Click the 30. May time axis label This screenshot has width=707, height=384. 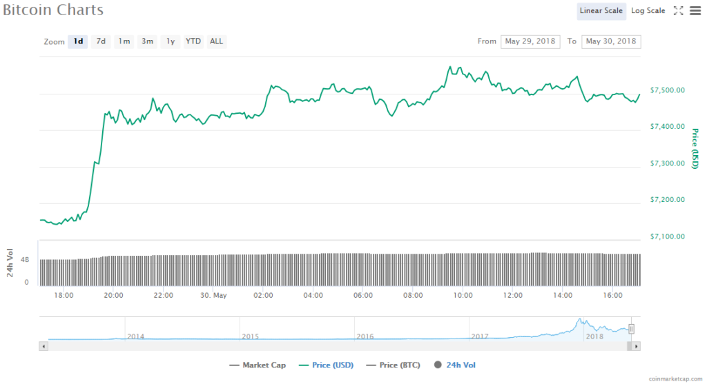click(x=214, y=296)
